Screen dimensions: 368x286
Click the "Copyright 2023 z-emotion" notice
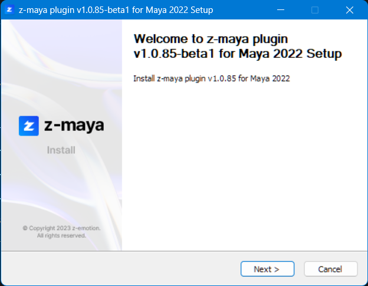pyautogui.click(x=61, y=228)
